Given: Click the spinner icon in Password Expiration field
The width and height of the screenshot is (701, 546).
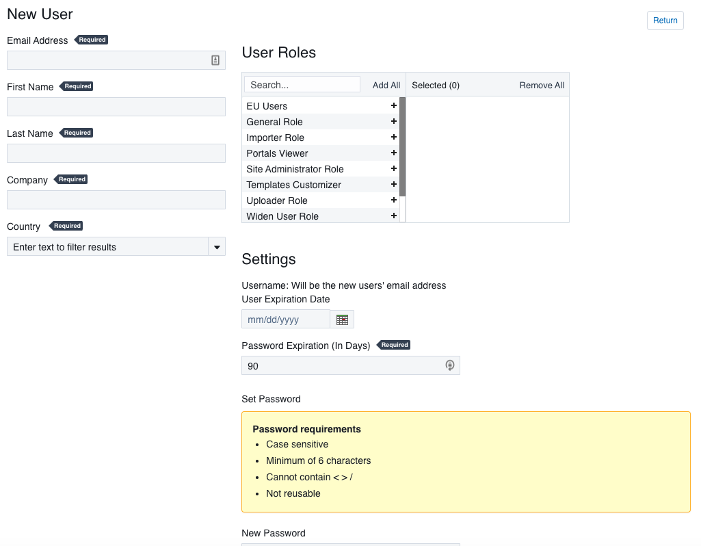Looking at the screenshot, I should pos(450,365).
